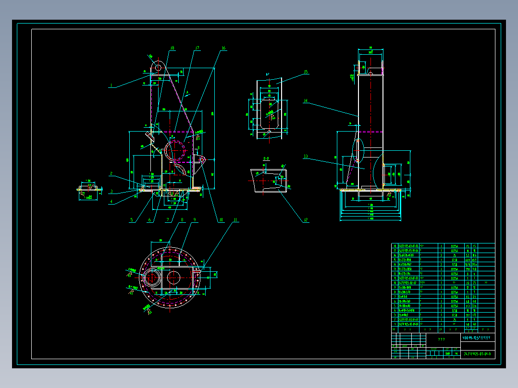Click part balloon number 2
Image resolution: width=518 pixels, height=388 pixels.
pyautogui.click(x=111, y=174)
